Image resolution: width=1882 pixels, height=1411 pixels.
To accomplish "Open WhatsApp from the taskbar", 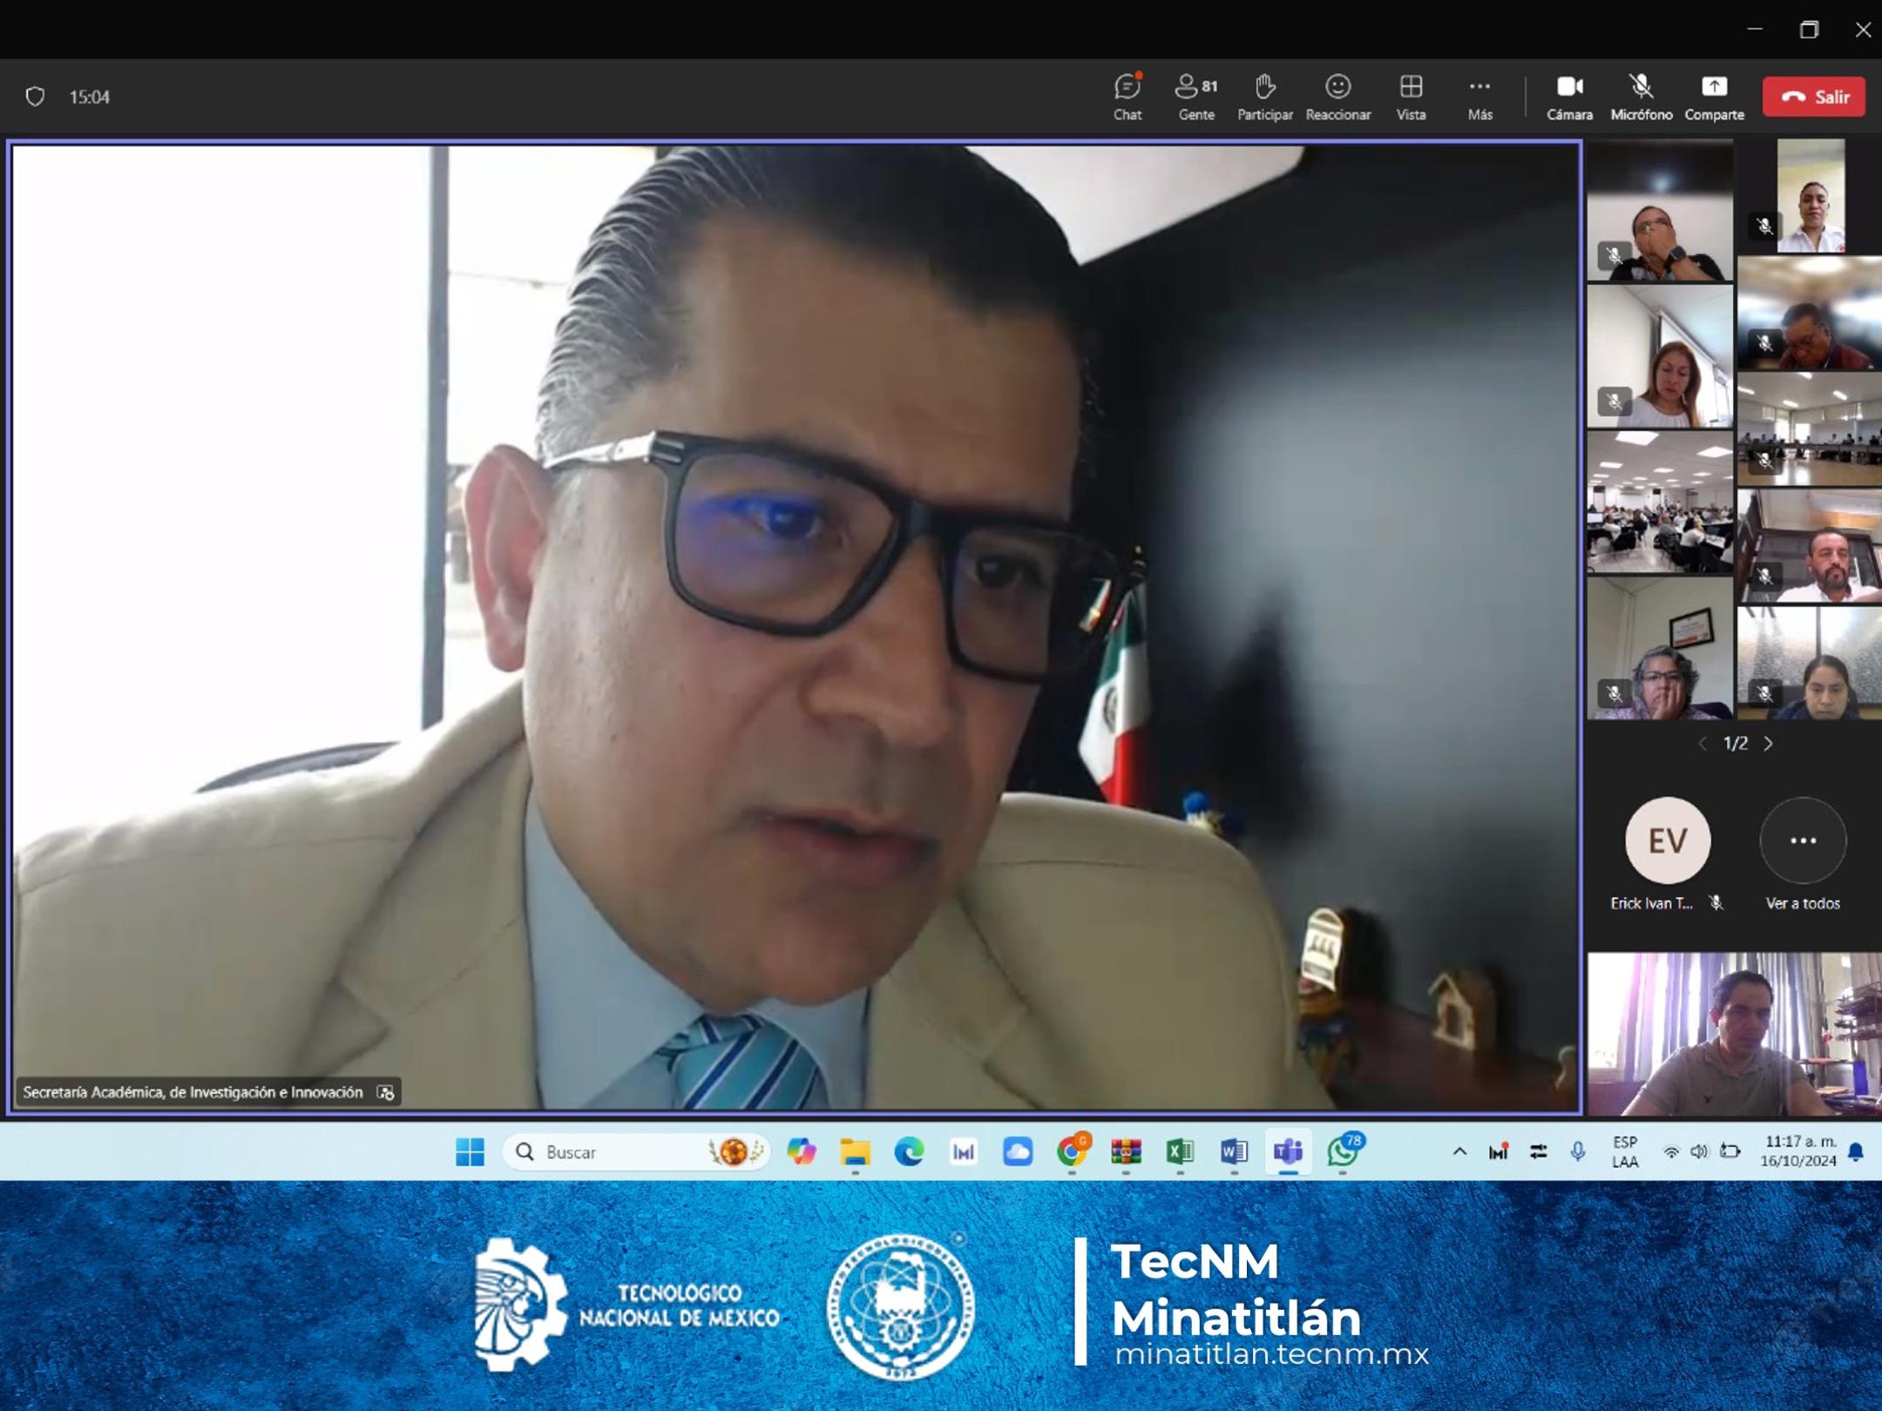I will (1343, 1151).
